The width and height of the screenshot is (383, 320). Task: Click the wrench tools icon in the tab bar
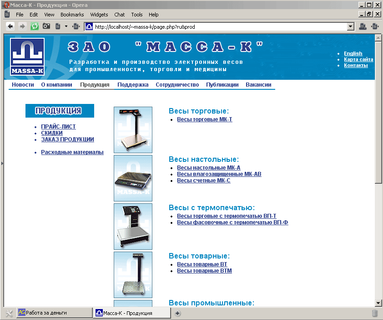(x=9, y=313)
